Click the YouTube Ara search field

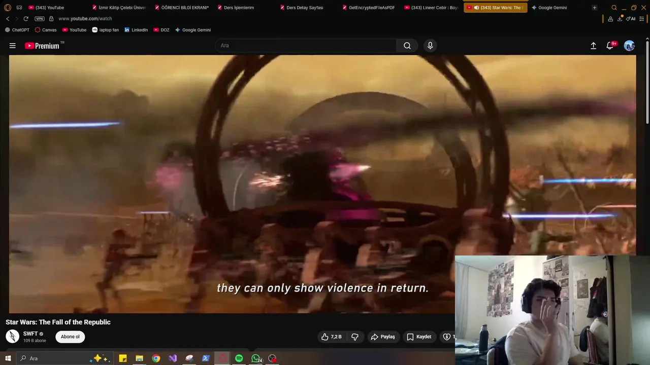306,46
